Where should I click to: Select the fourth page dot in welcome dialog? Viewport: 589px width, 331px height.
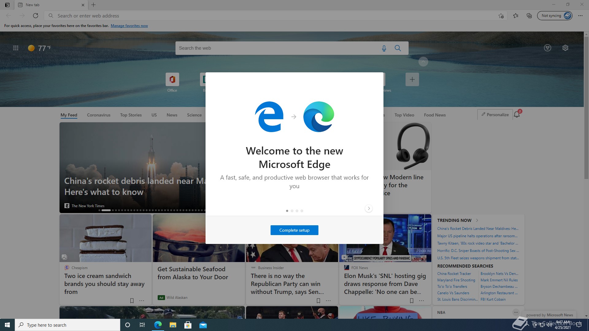point(302,211)
